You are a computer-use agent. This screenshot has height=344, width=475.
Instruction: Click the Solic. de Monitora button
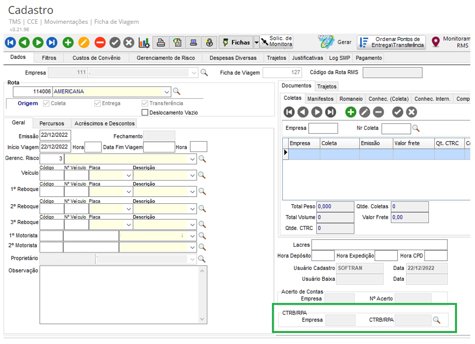(x=277, y=41)
